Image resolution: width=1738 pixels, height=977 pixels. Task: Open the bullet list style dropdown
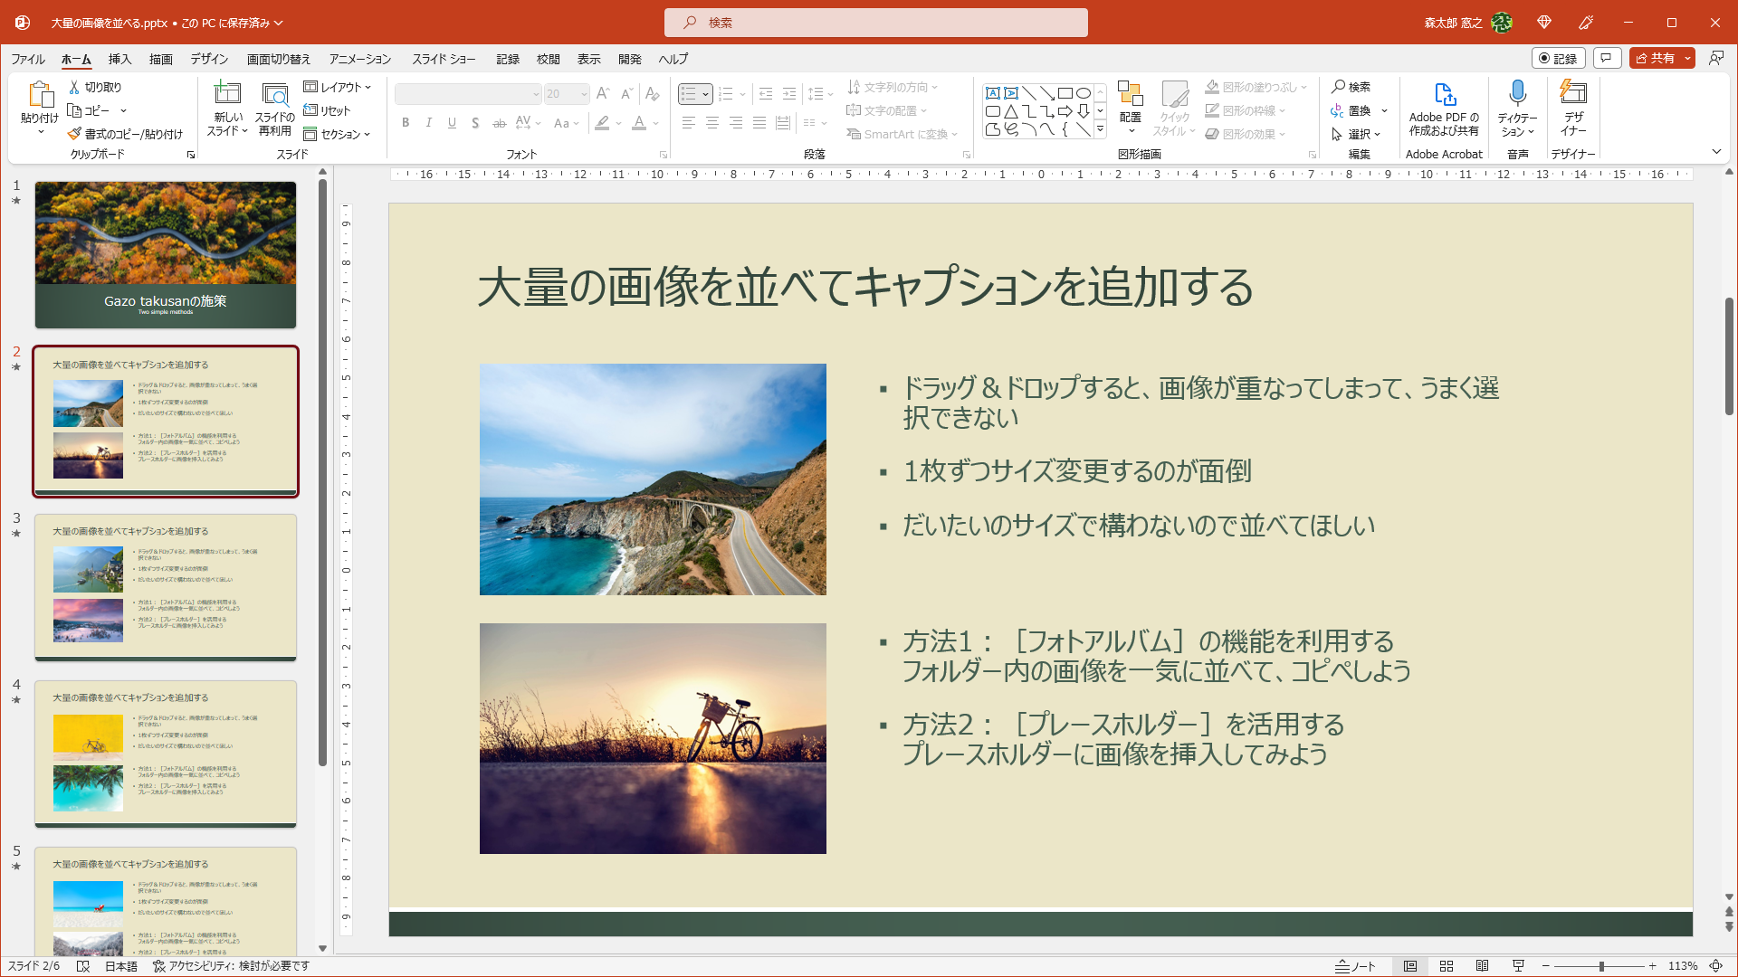coord(705,93)
